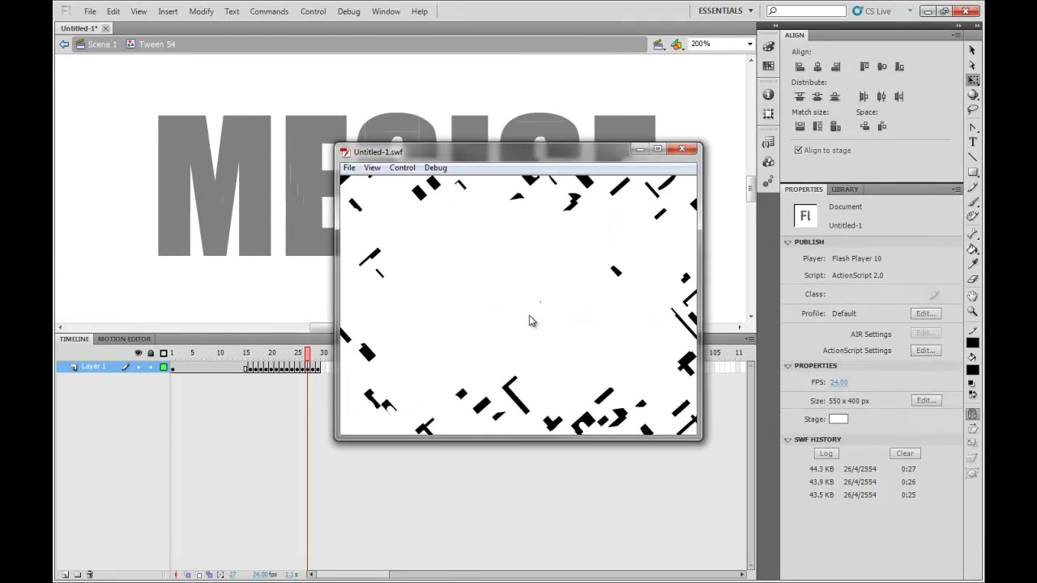Select the Subselection tool
Image resolution: width=1037 pixels, height=583 pixels.
tap(972, 66)
